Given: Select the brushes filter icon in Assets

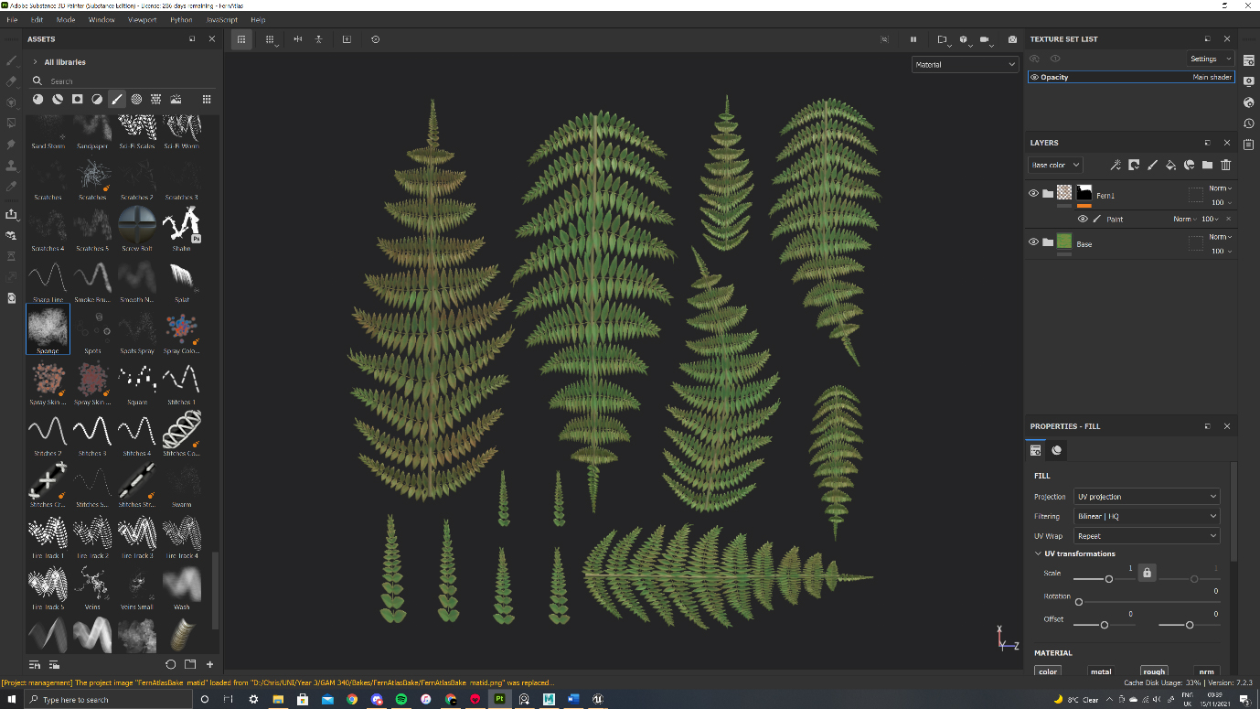Looking at the screenshot, I should (117, 100).
